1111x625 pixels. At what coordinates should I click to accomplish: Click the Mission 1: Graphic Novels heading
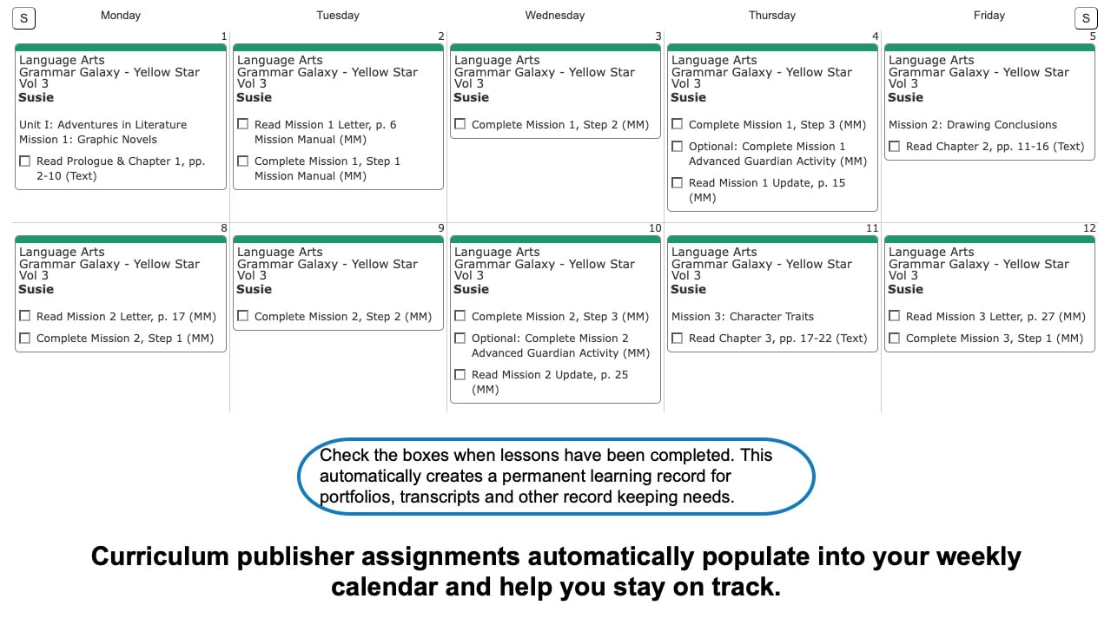point(89,140)
